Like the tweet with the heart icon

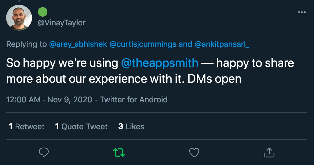click(x=194, y=152)
